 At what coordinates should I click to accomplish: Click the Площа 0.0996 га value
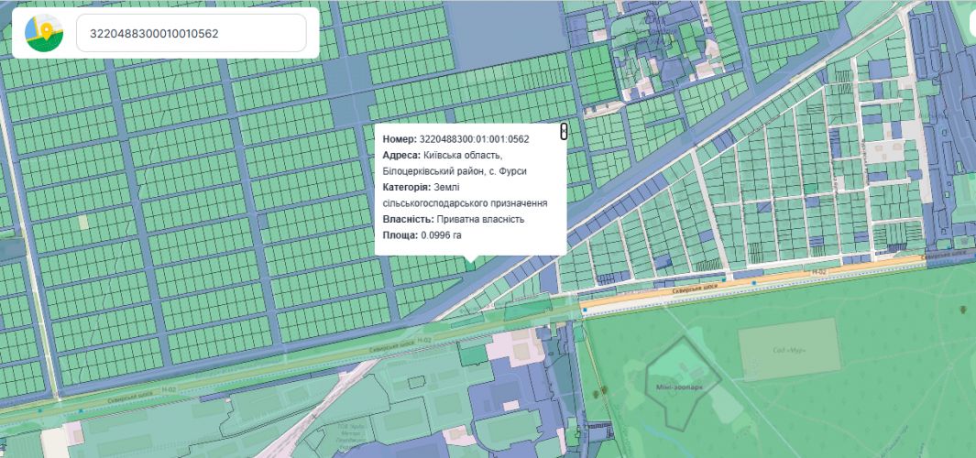click(441, 235)
